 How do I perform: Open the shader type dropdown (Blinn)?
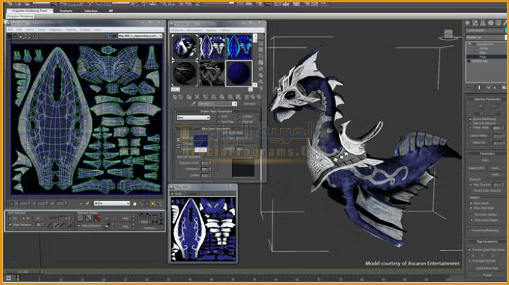tap(193, 118)
